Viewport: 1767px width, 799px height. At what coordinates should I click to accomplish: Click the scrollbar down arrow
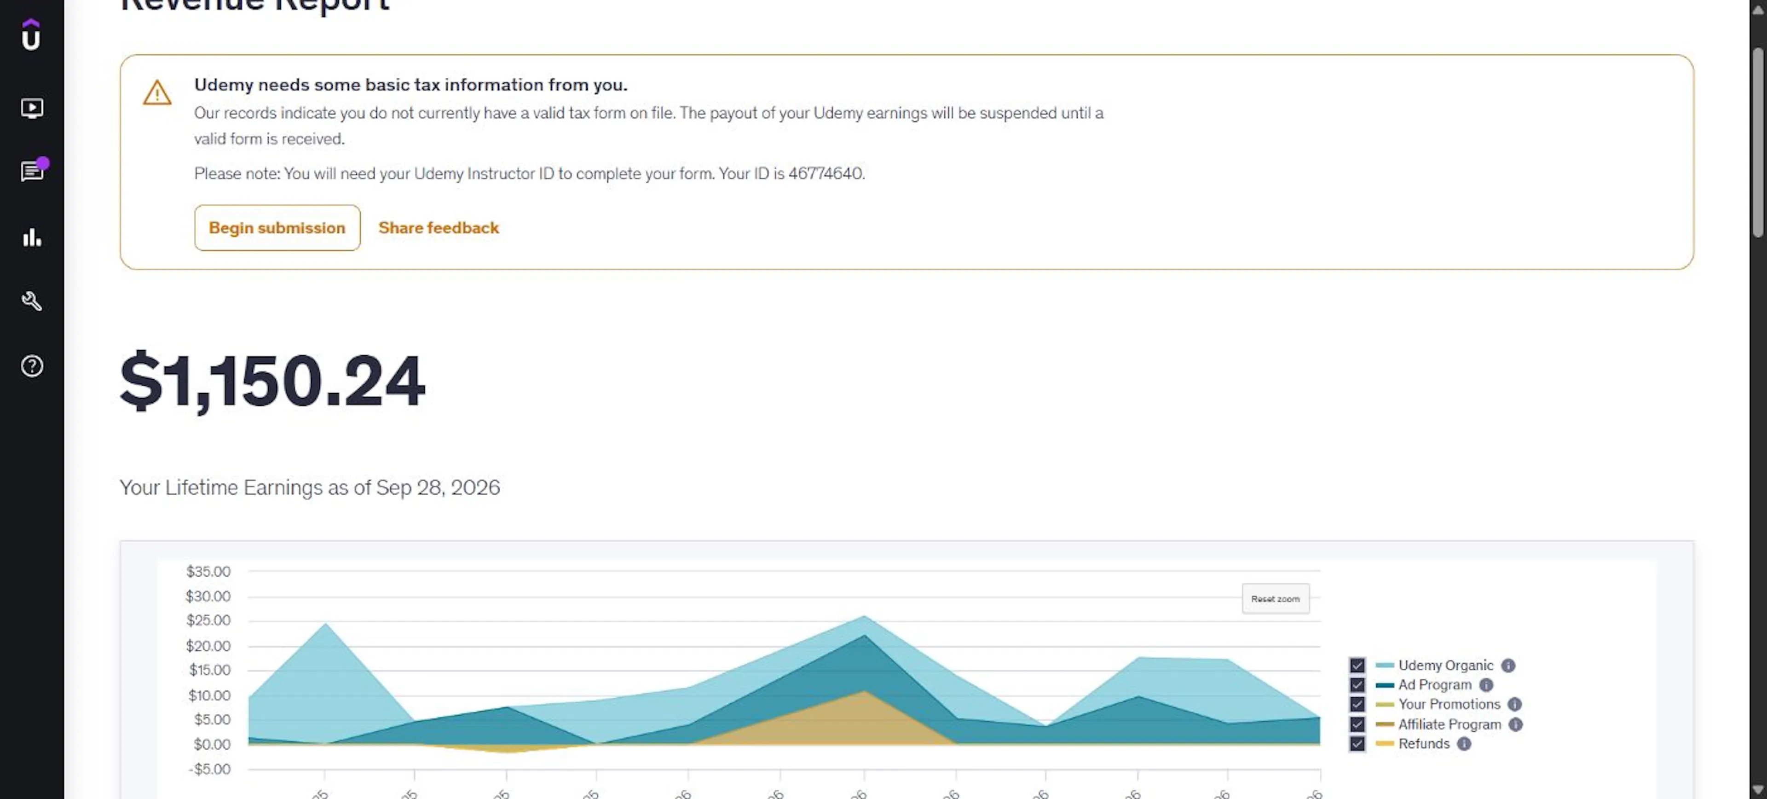[x=1757, y=789]
